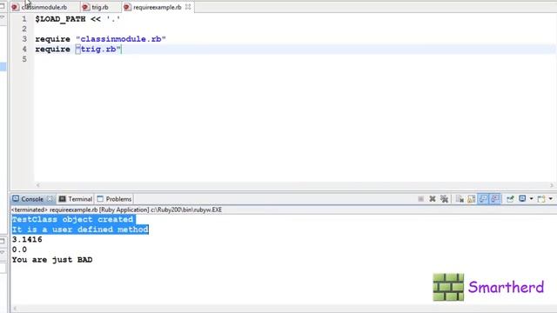Click the Ruby file icon on classinmodule.rb tab

tap(16, 7)
